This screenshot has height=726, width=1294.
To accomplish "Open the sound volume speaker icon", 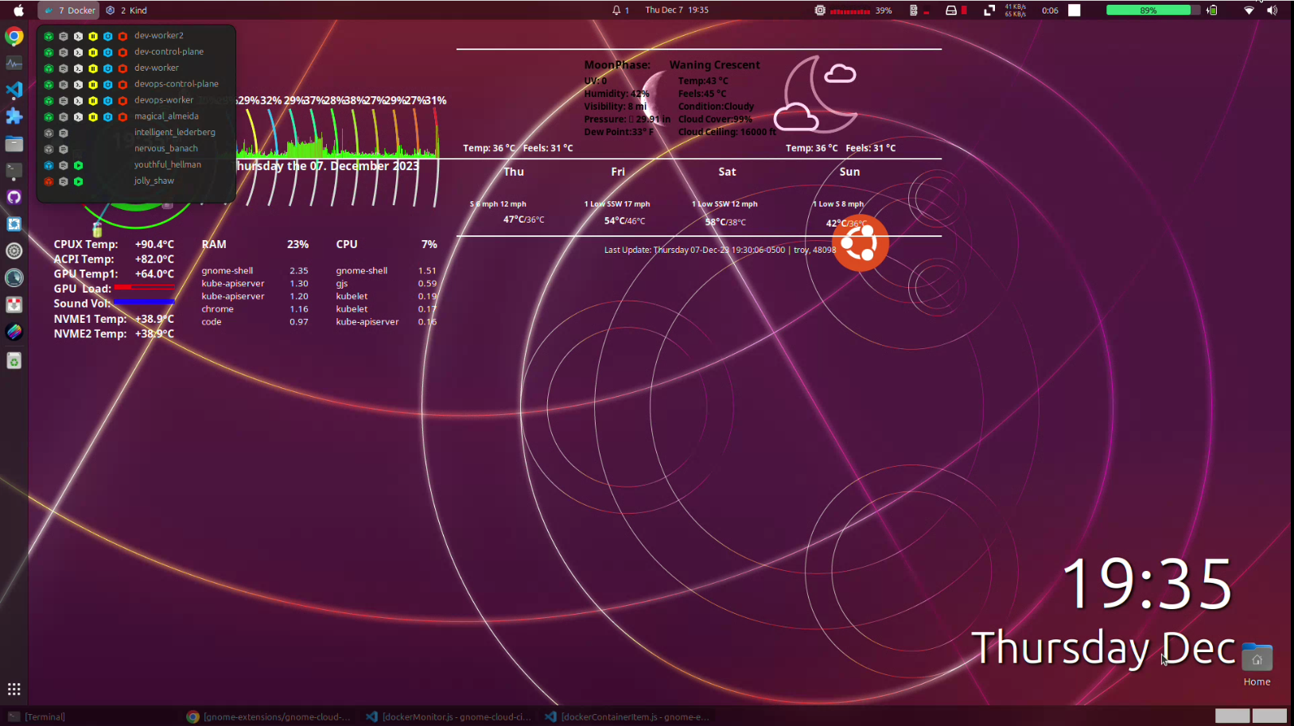I will pos(1272,10).
